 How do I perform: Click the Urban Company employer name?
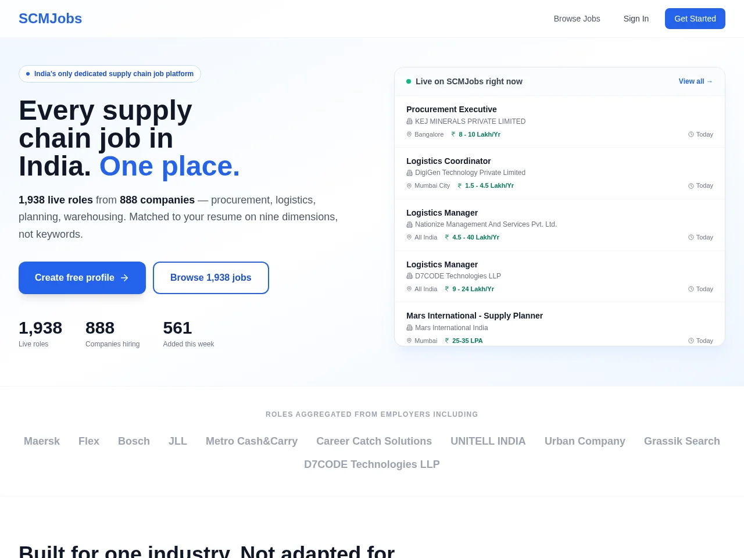(x=585, y=441)
